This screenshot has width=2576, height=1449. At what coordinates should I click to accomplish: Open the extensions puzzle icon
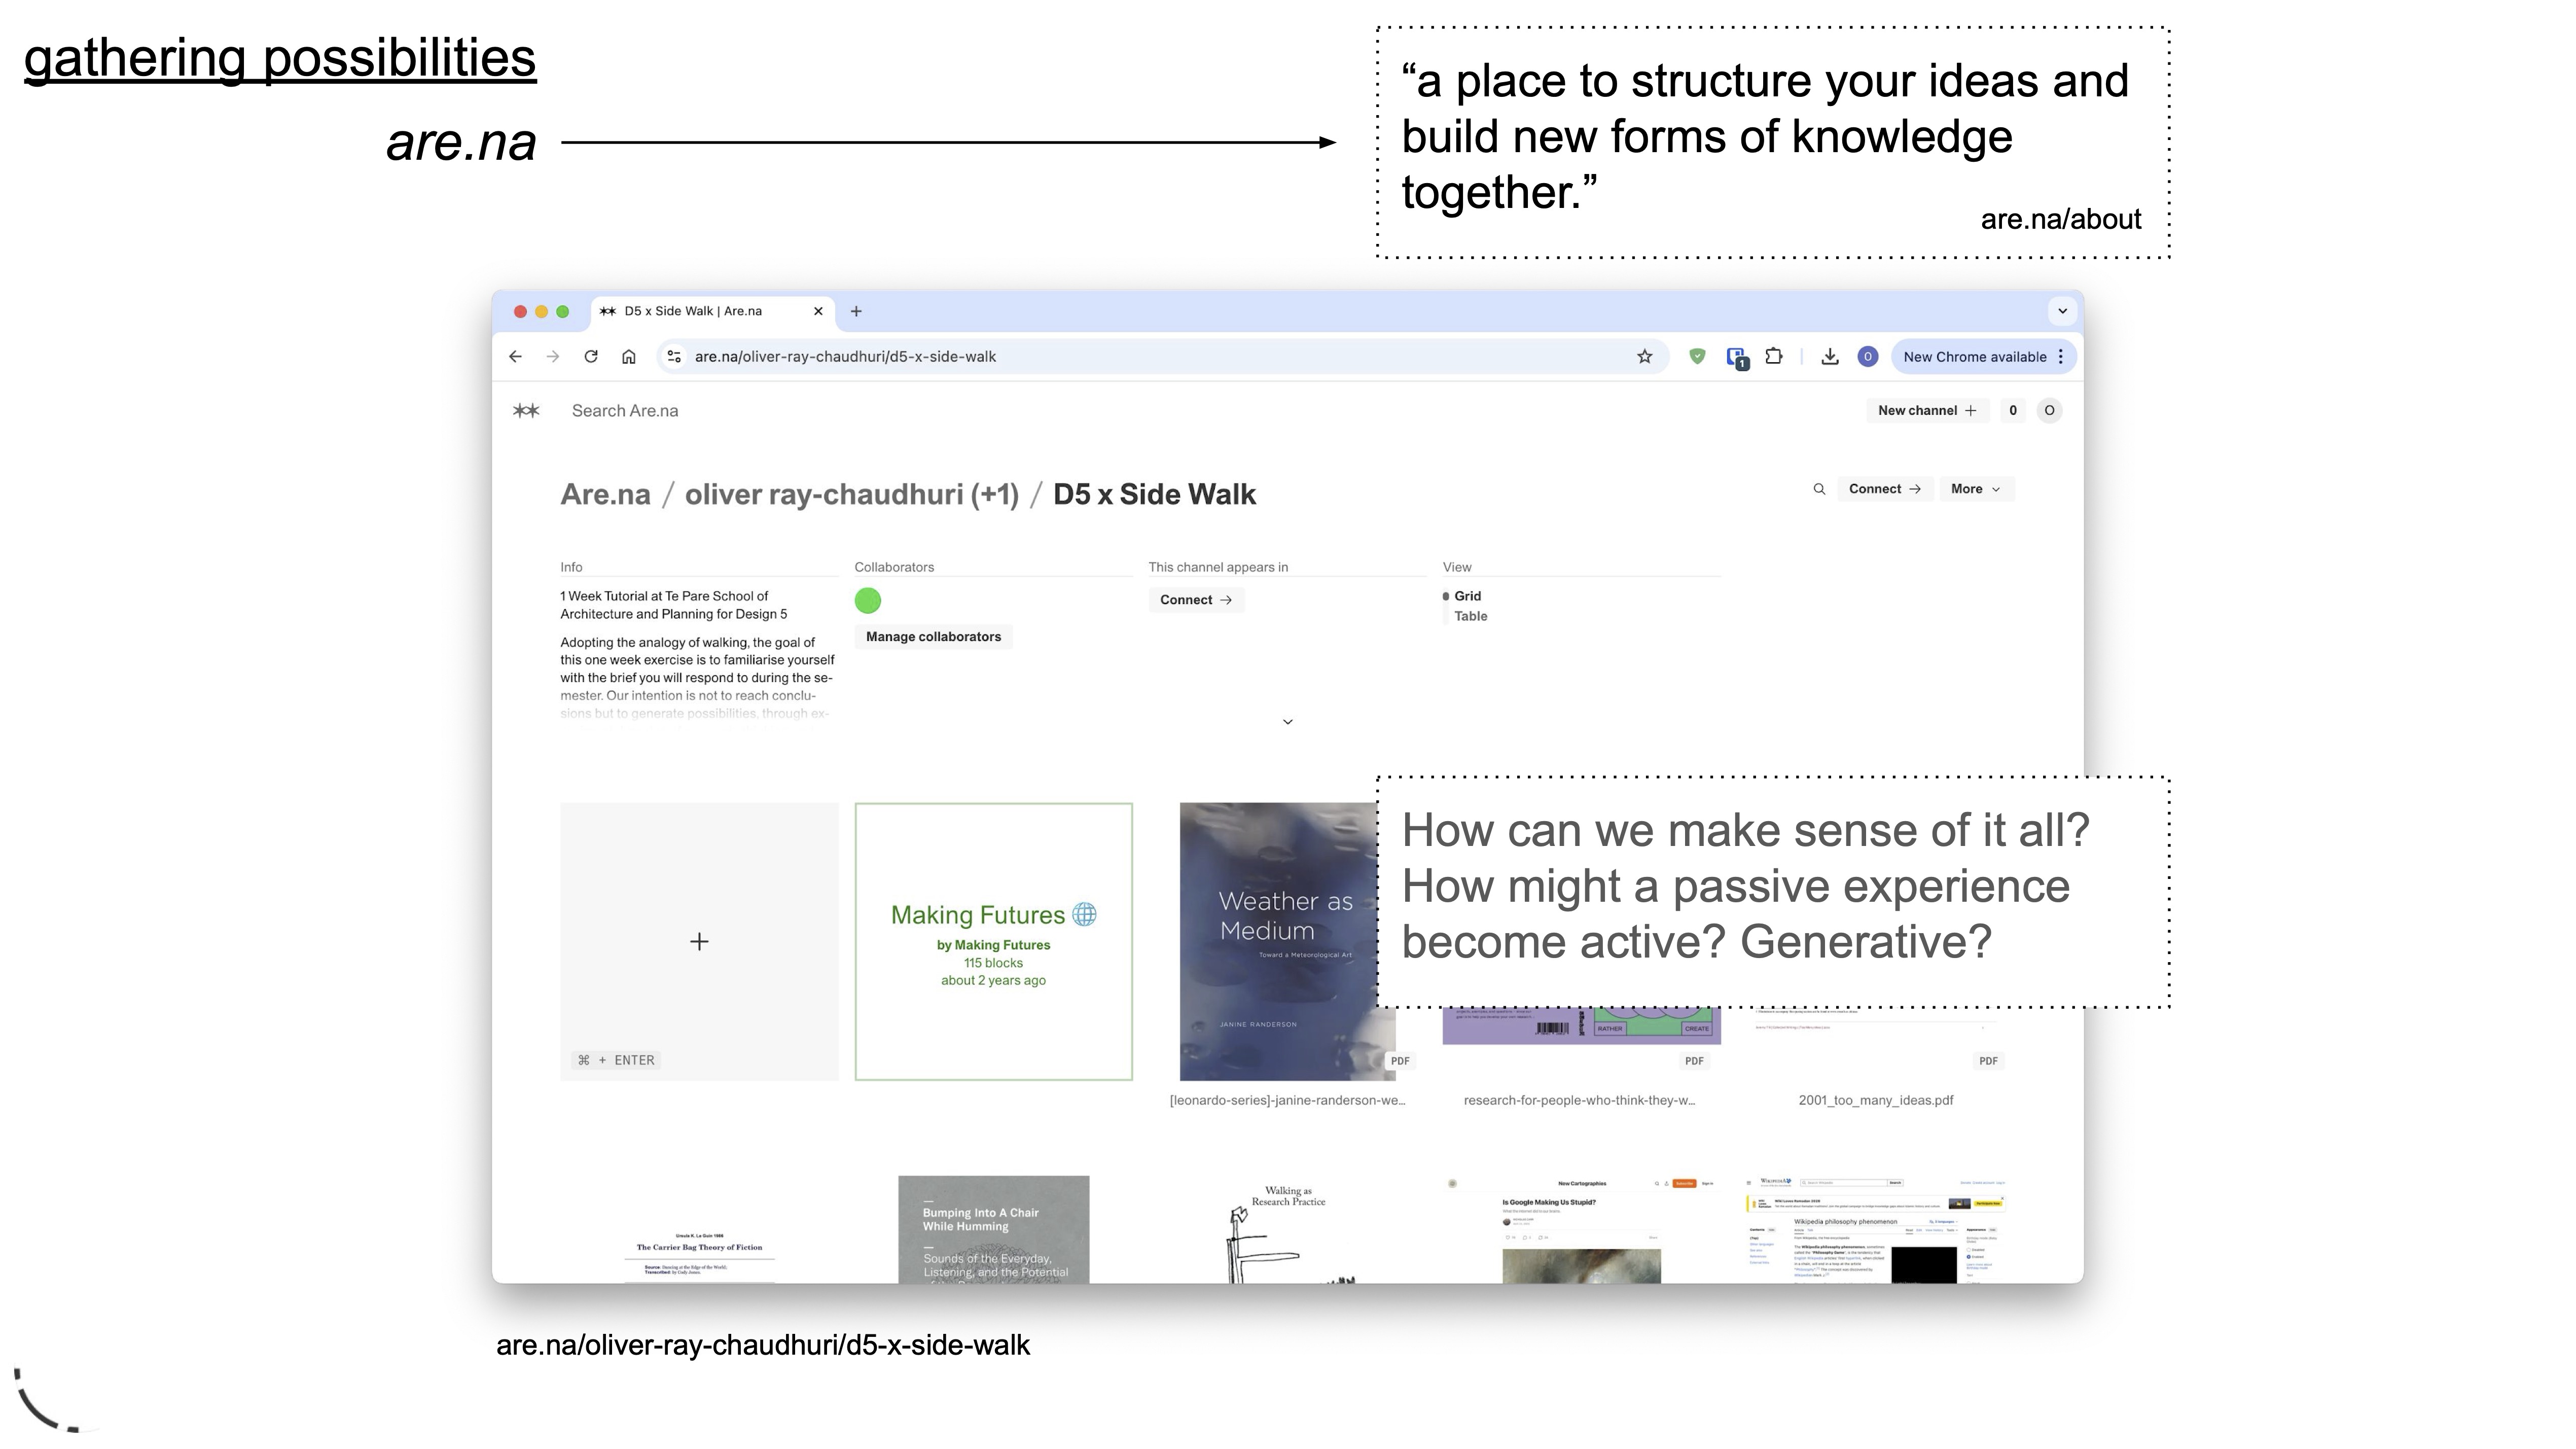(x=1774, y=357)
